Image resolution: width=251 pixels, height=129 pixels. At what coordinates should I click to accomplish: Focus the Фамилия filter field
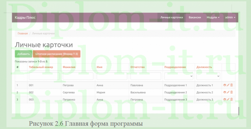pyautogui.click(x=78, y=76)
